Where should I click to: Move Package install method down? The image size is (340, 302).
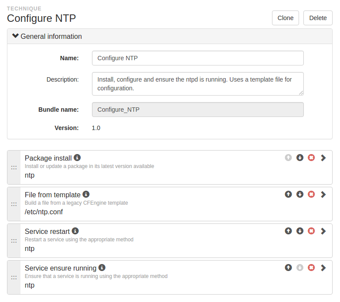[x=300, y=158]
